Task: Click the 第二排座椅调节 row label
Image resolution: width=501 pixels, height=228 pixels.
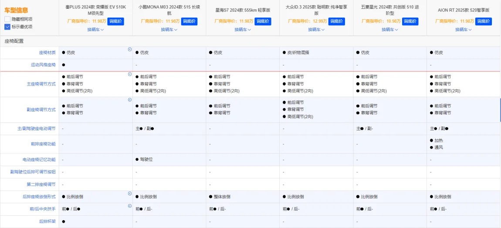Action: [x=41, y=184]
